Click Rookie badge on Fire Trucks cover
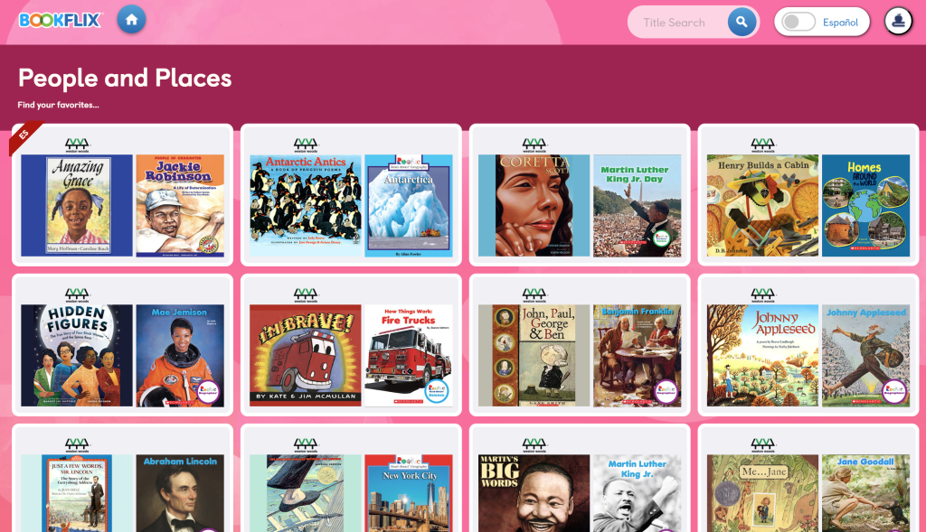Screen dimensions: 926x532 (437, 391)
